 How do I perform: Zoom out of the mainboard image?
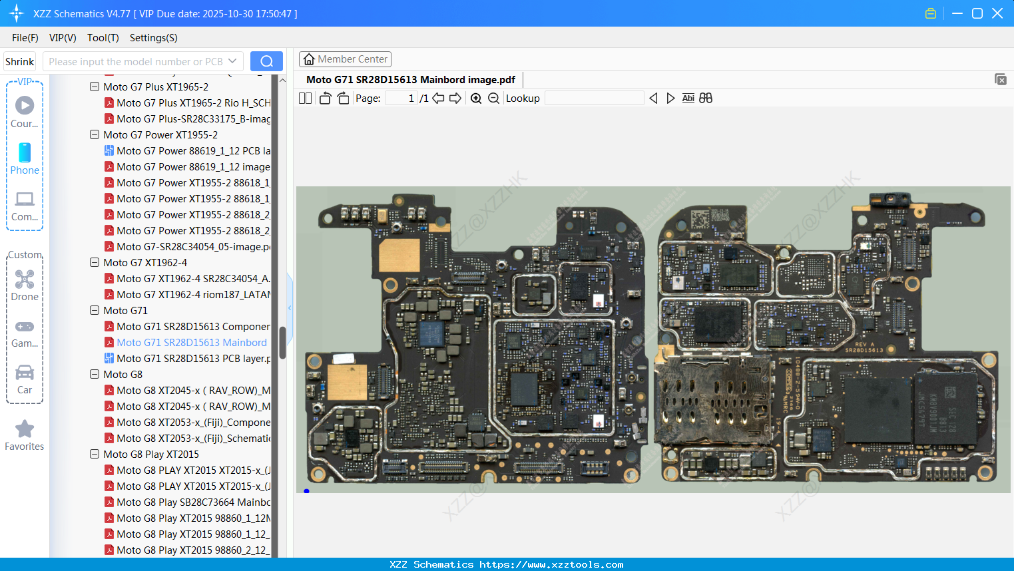[493, 98]
